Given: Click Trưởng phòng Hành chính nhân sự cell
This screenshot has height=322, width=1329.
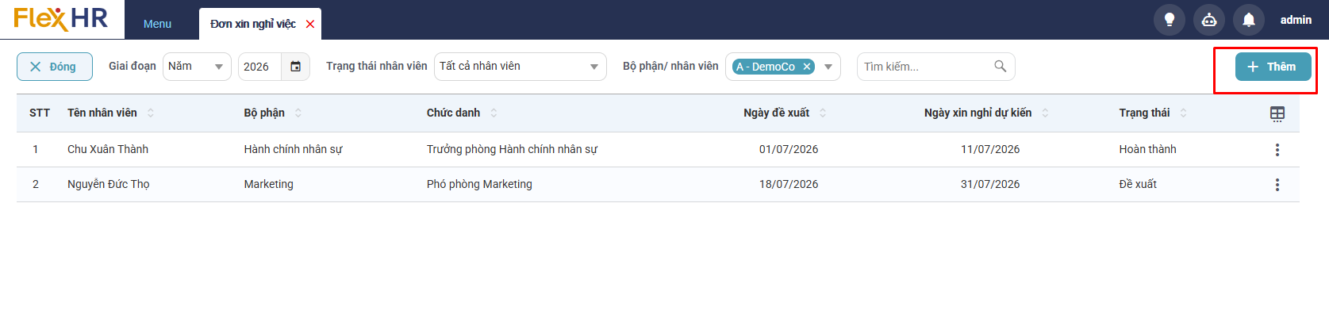Looking at the screenshot, I should pyautogui.click(x=512, y=149).
